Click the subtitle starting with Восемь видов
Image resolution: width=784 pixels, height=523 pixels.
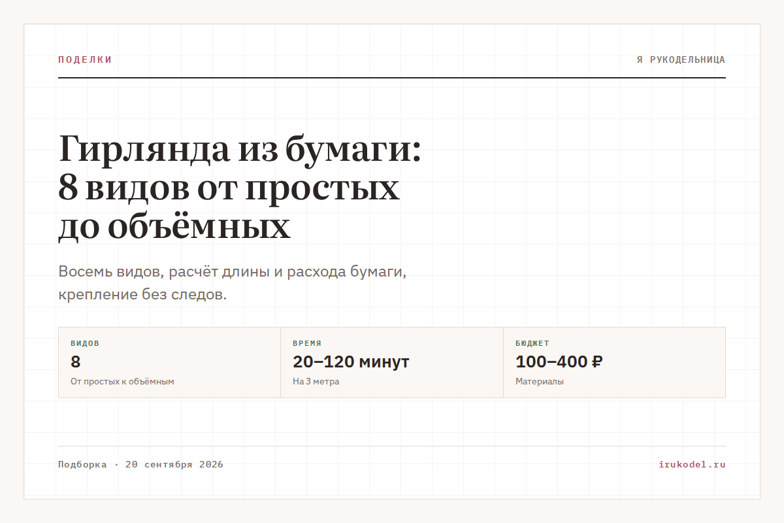click(233, 282)
